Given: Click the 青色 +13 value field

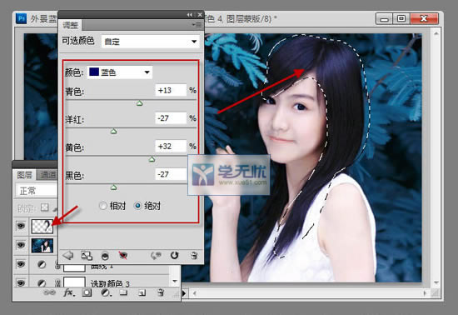Looking at the screenshot, I should point(171,90).
